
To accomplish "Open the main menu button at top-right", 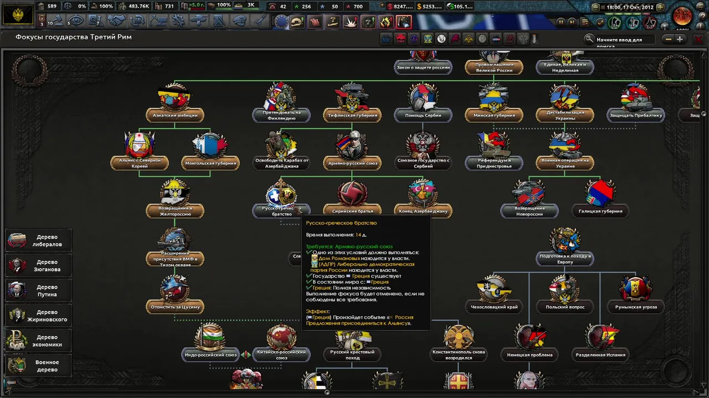I will [x=700, y=7].
